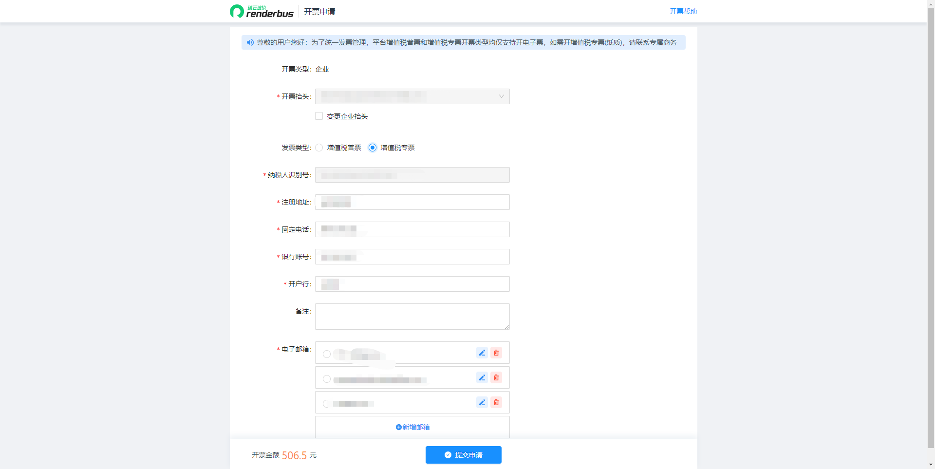Select 增值税专票 radio option
This screenshot has height=469, width=935.
(x=373, y=148)
